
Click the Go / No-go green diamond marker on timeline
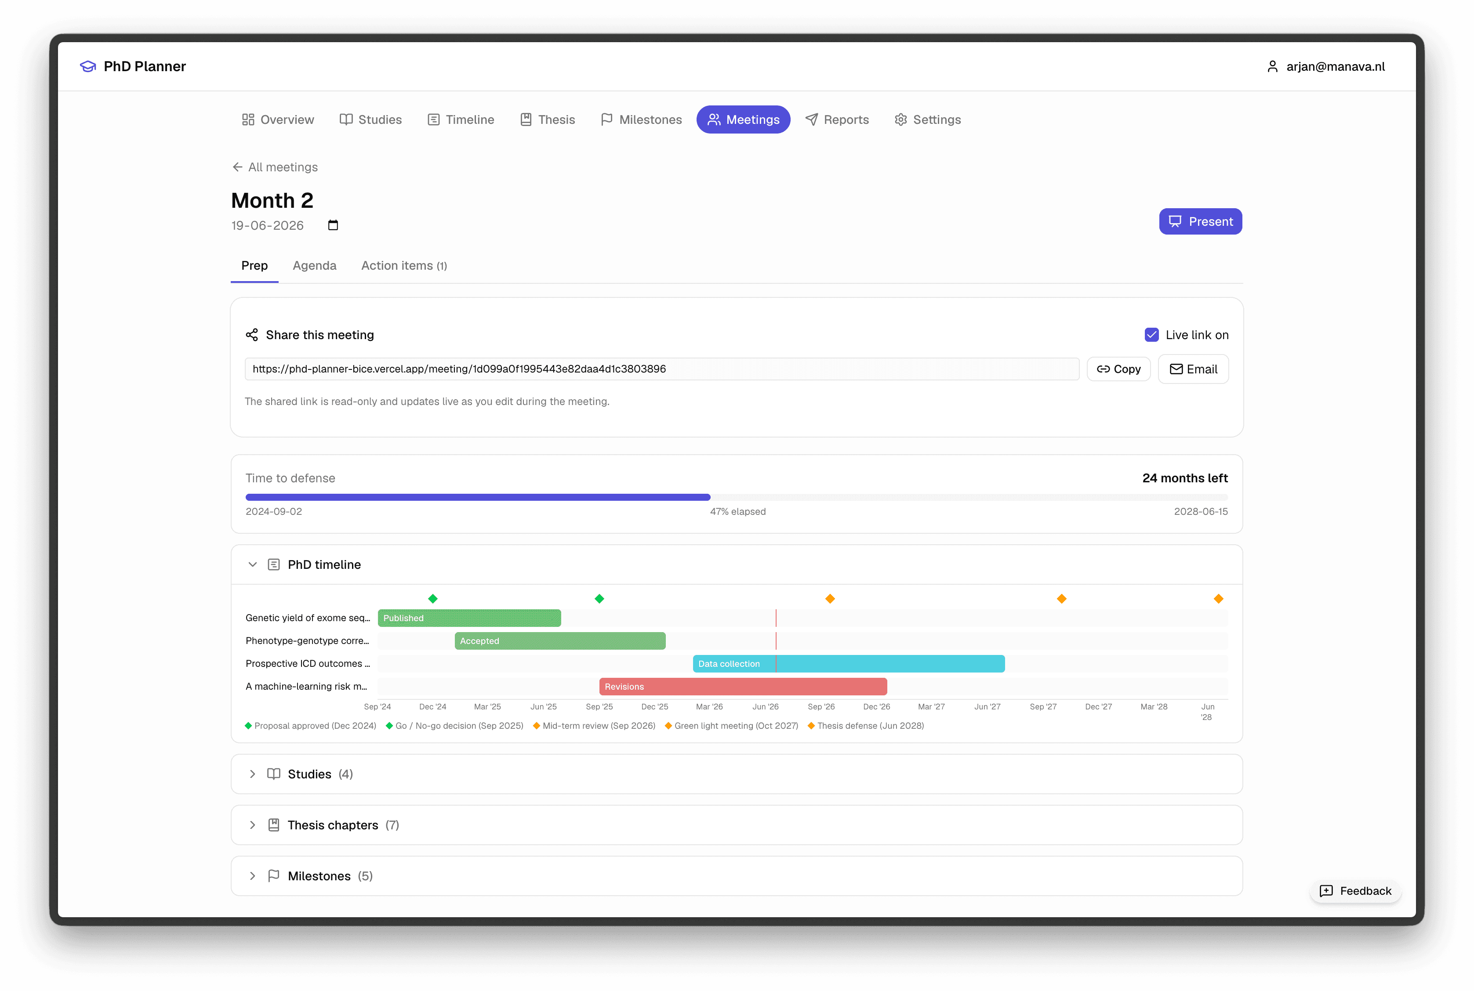coord(599,599)
